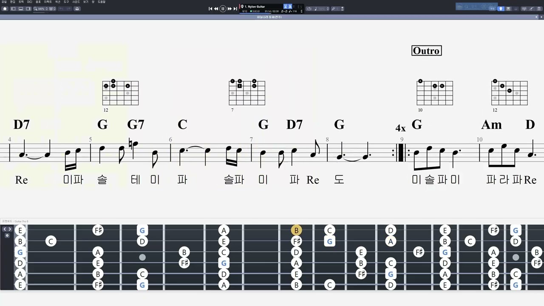Toggle the countdown hourglass button
This screenshot has width=544, height=306.
286,6
